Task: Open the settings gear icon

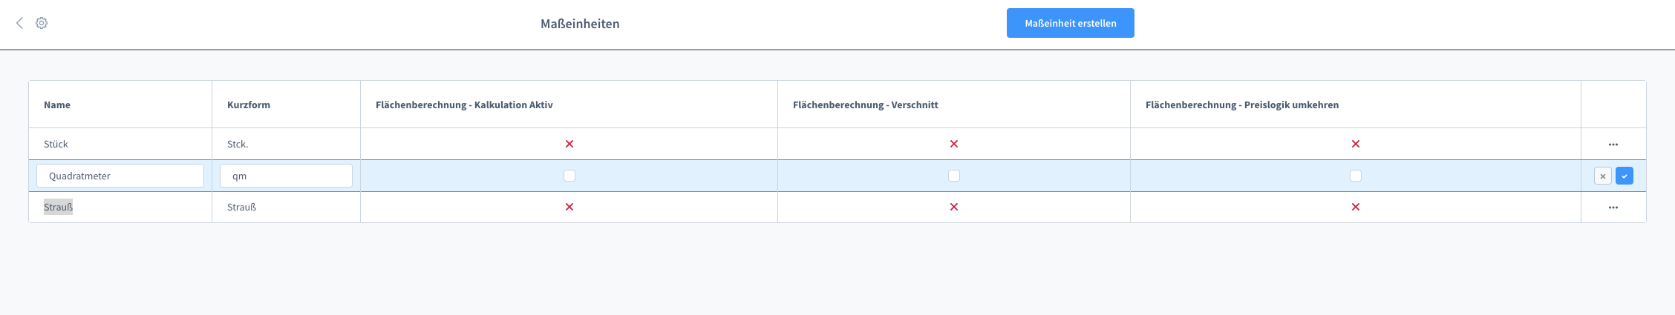Action: click(42, 23)
